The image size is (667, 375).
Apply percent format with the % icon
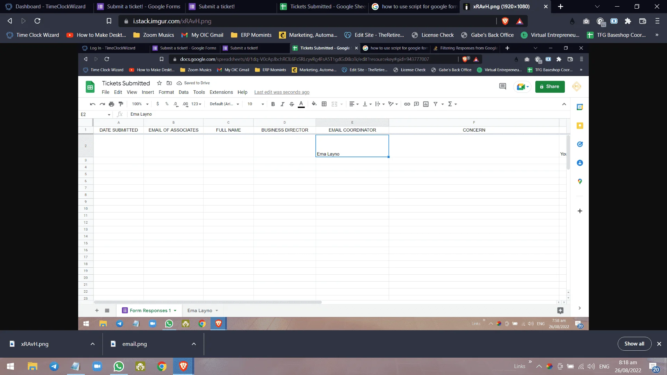pyautogui.click(x=167, y=104)
